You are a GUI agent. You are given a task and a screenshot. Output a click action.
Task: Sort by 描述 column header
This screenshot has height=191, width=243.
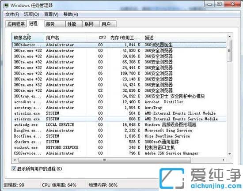[x=184, y=37]
